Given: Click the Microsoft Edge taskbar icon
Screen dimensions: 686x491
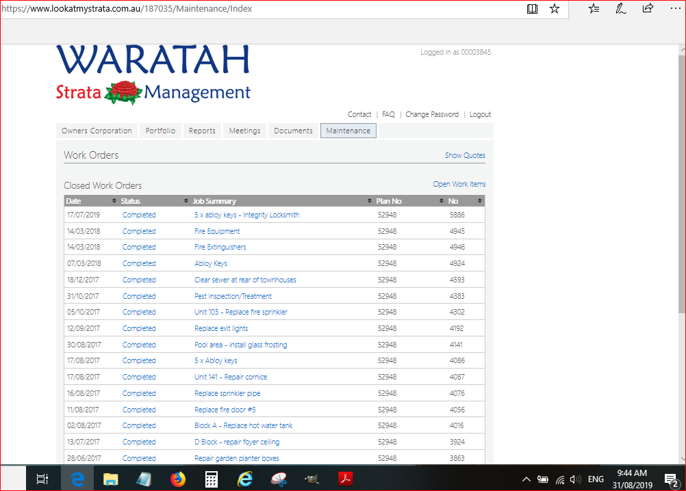Looking at the screenshot, I should click(77, 479).
